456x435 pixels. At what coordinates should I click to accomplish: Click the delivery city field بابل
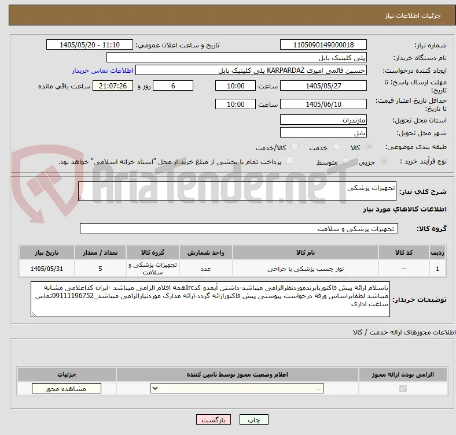coord(323,132)
